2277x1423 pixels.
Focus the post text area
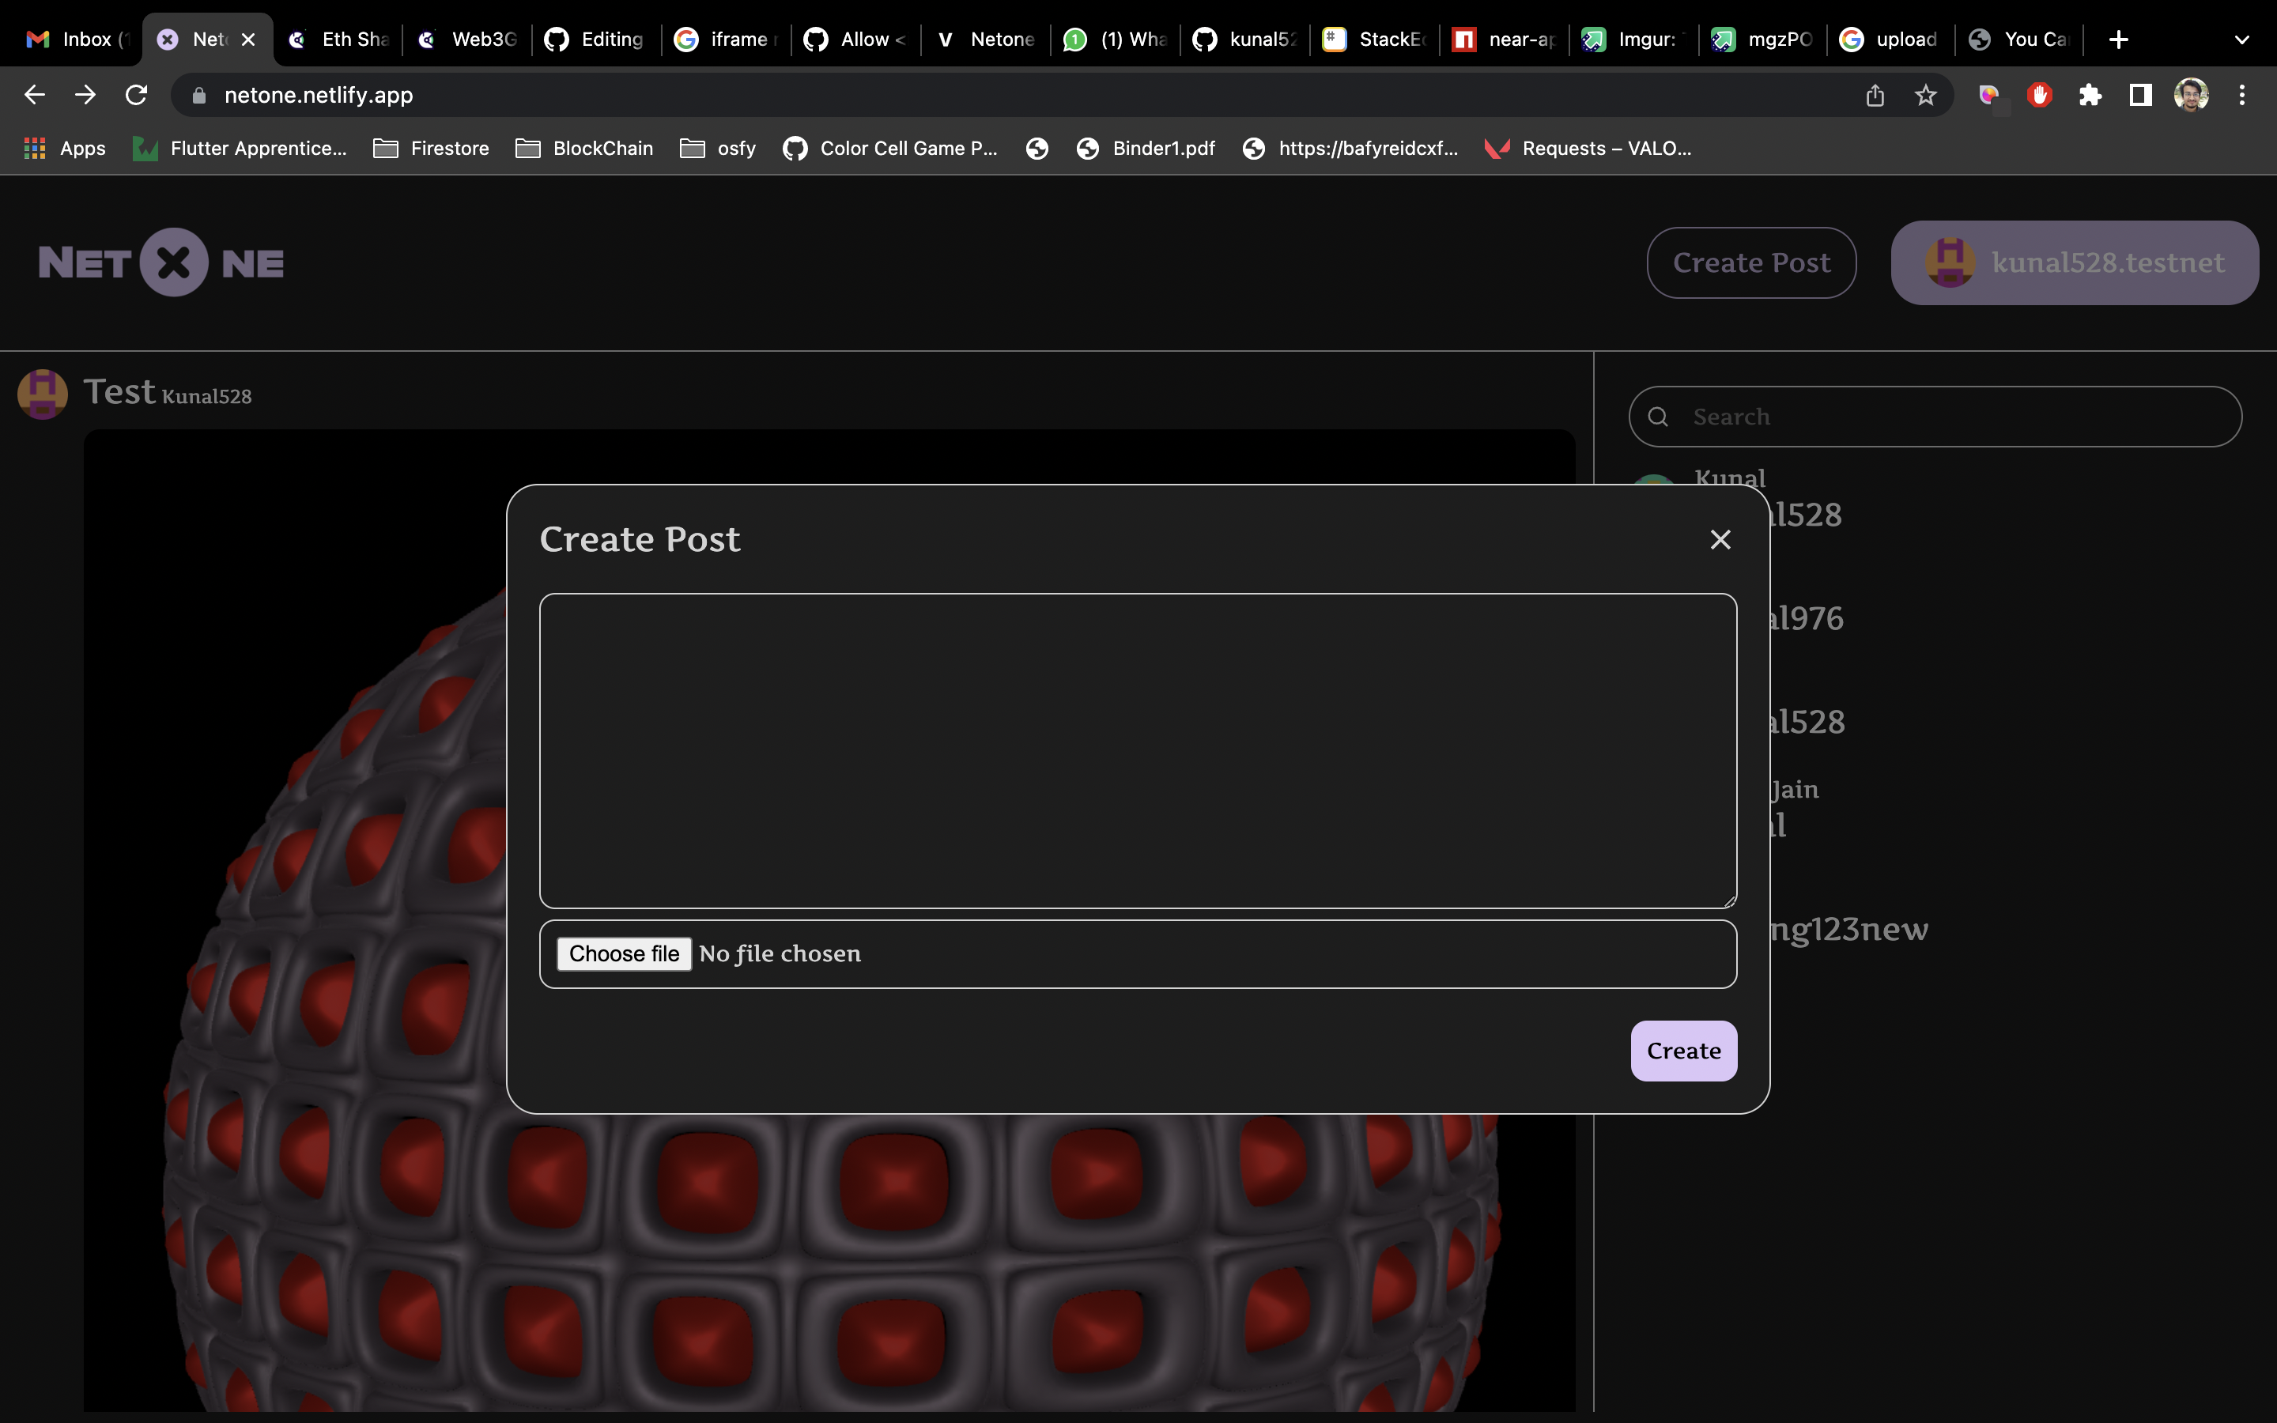(1138, 750)
